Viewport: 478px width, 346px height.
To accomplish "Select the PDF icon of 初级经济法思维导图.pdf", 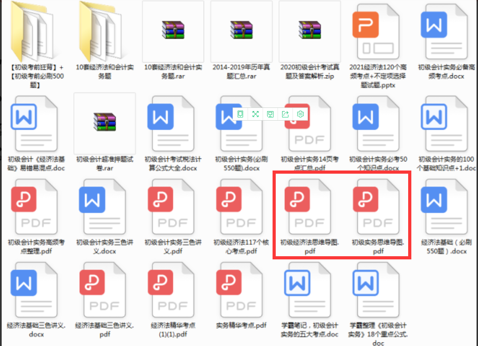I will (x=307, y=207).
